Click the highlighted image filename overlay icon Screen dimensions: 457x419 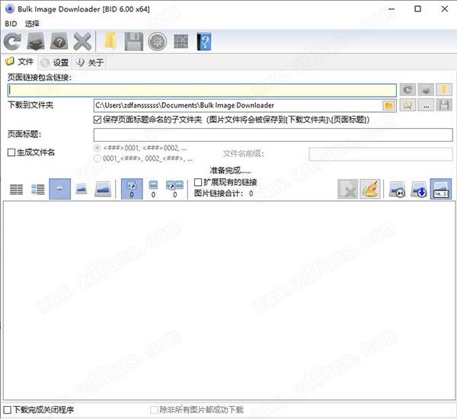point(441,189)
